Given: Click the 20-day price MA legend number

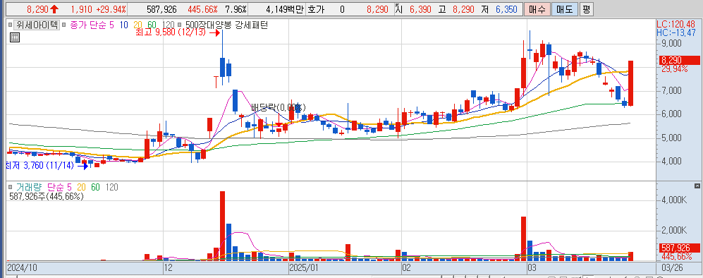Looking at the screenshot, I should [137, 25].
